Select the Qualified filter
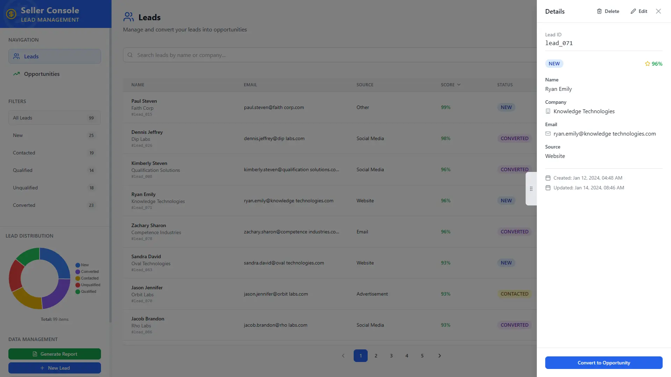 tap(55, 170)
